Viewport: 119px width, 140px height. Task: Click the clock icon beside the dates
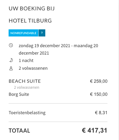click(11, 45)
